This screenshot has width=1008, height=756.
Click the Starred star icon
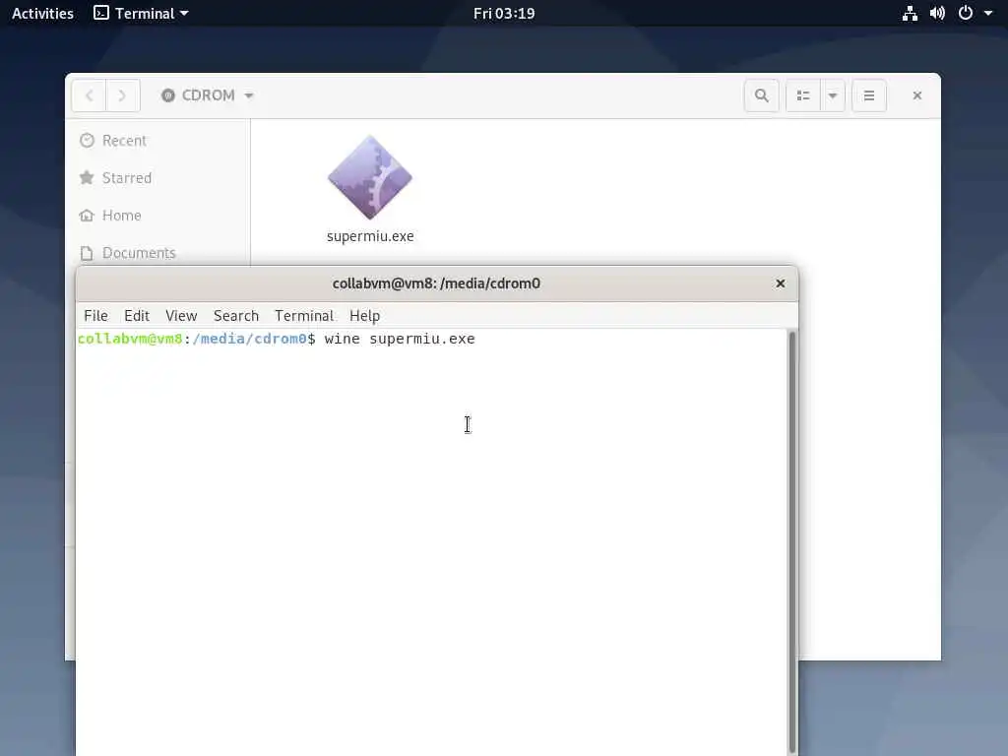pos(87,177)
